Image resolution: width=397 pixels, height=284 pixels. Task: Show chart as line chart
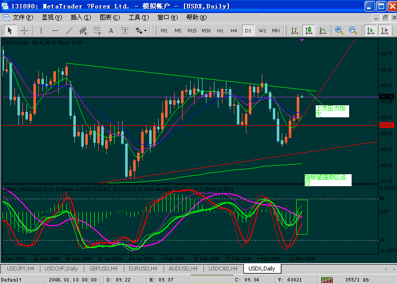[322, 30]
